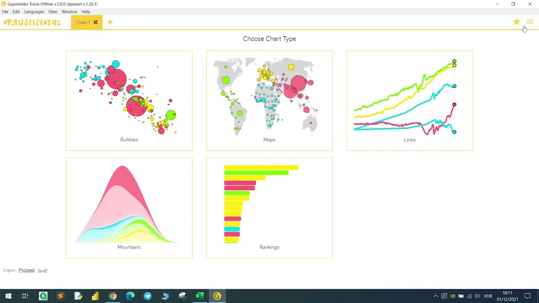Click the 'Rankings' label text

click(x=269, y=247)
